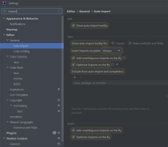Select the Auto Import tree item

pyautogui.click(x=32, y=46)
